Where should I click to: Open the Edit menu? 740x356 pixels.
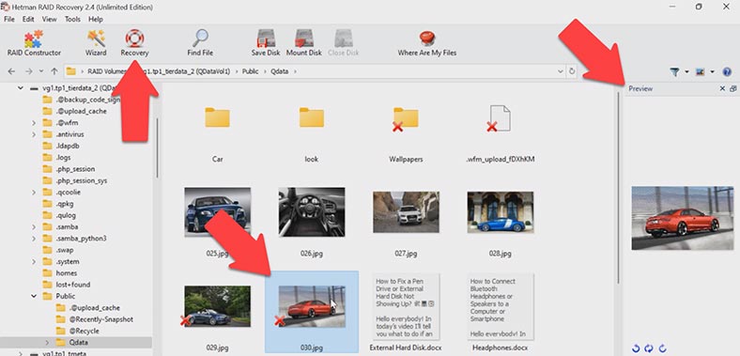point(28,20)
